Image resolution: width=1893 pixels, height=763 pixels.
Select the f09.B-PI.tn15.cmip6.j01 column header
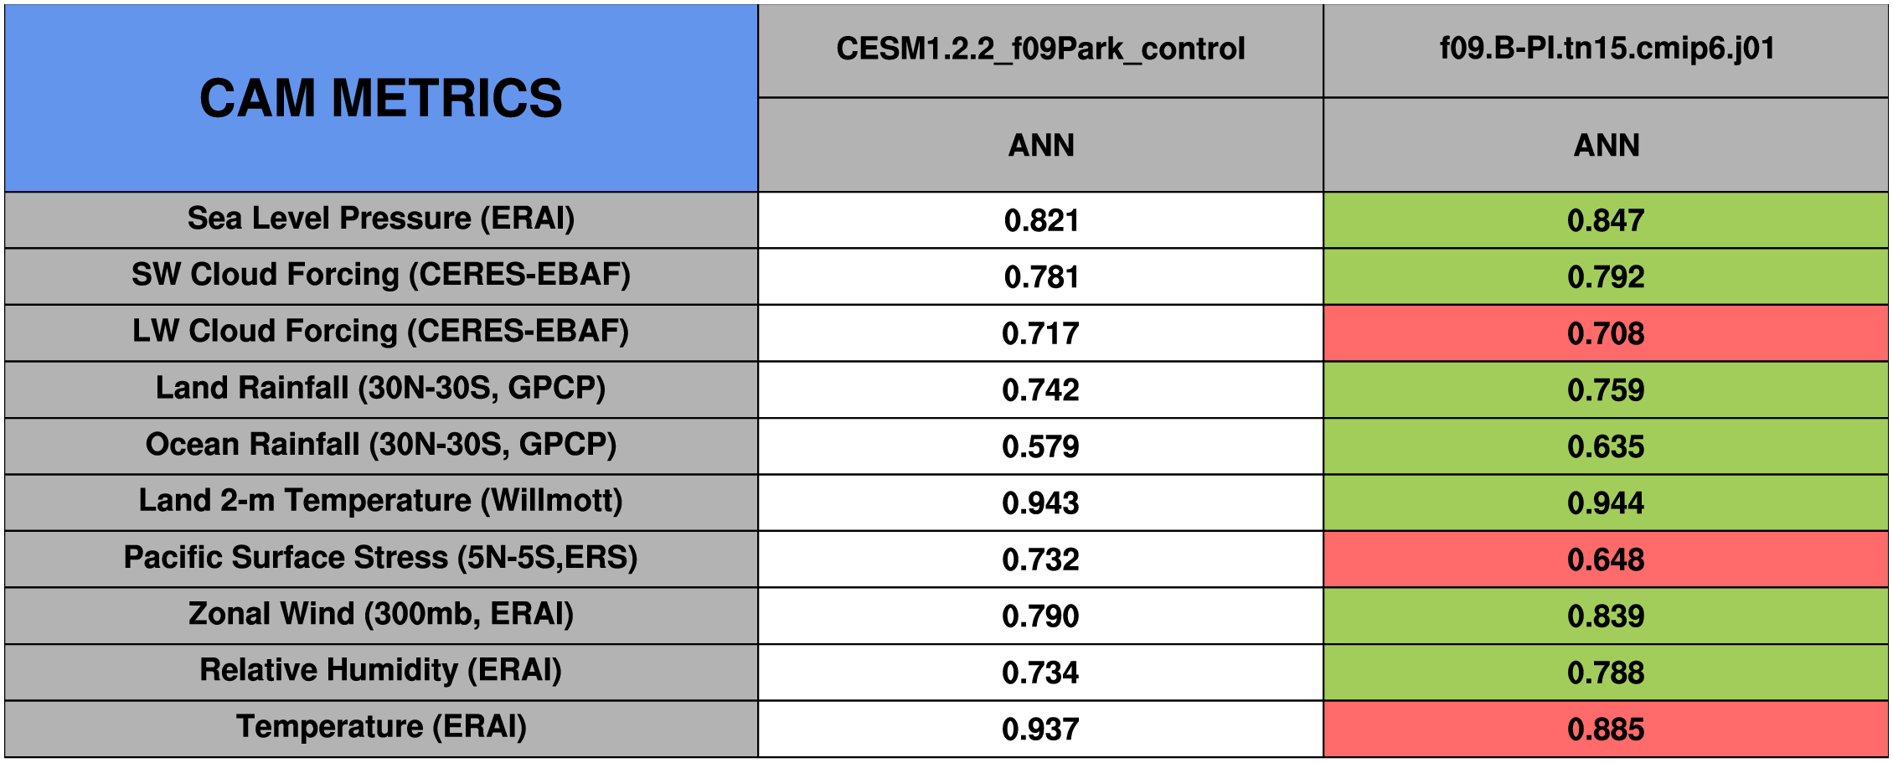(1606, 49)
